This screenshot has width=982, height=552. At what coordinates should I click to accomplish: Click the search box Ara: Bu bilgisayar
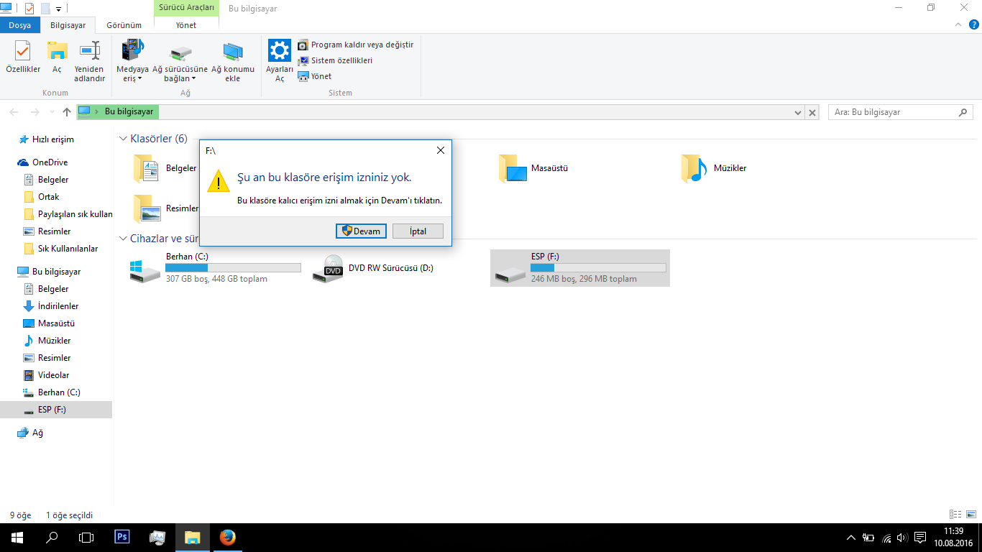(894, 112)
